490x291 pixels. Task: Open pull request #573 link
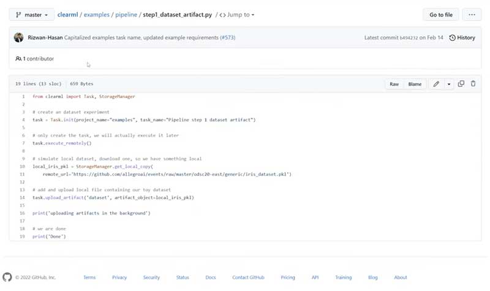(227, 37)
